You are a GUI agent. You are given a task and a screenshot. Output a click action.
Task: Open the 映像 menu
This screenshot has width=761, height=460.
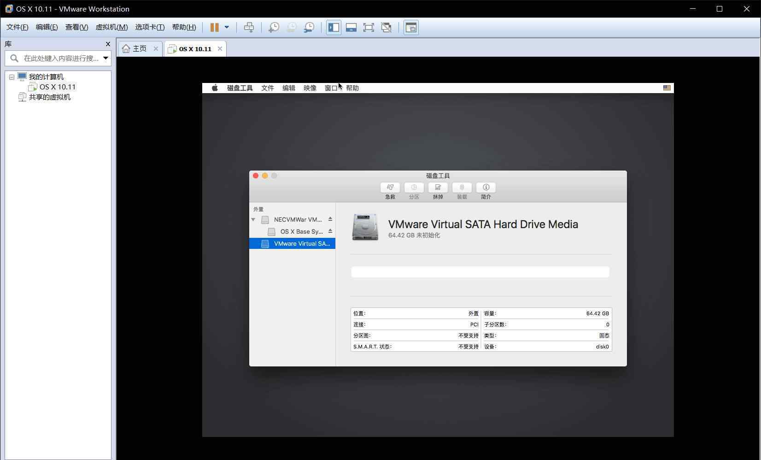[310, 88]
